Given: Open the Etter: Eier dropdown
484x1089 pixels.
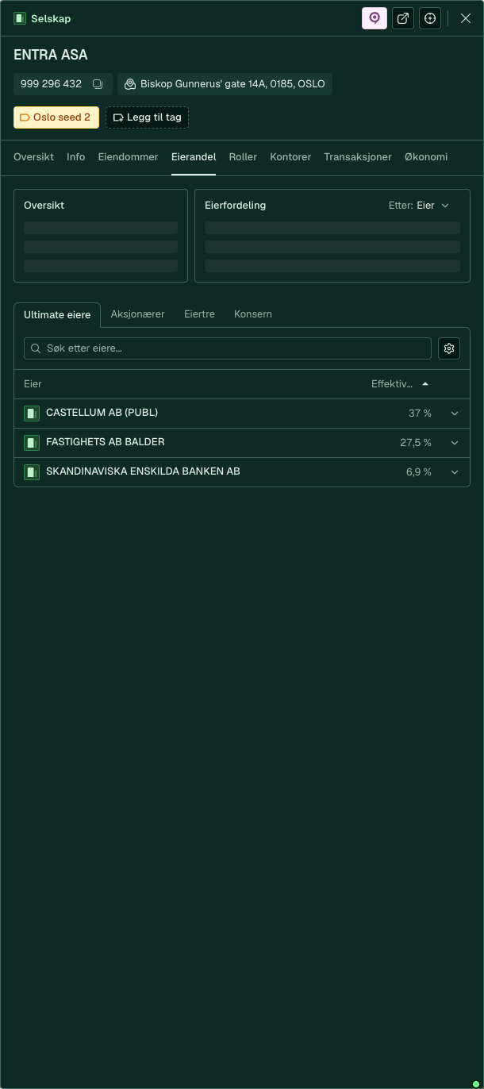Looking at the screenshot, I should [x=419, y=206].
